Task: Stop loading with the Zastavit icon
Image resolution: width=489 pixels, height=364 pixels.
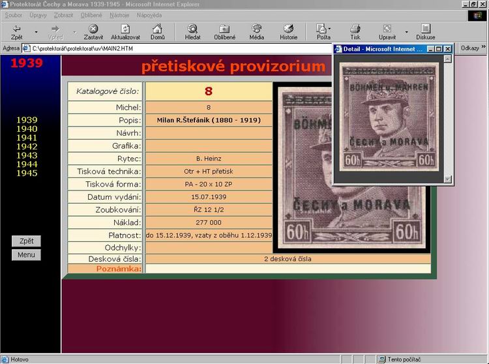Action: point(93,29)
